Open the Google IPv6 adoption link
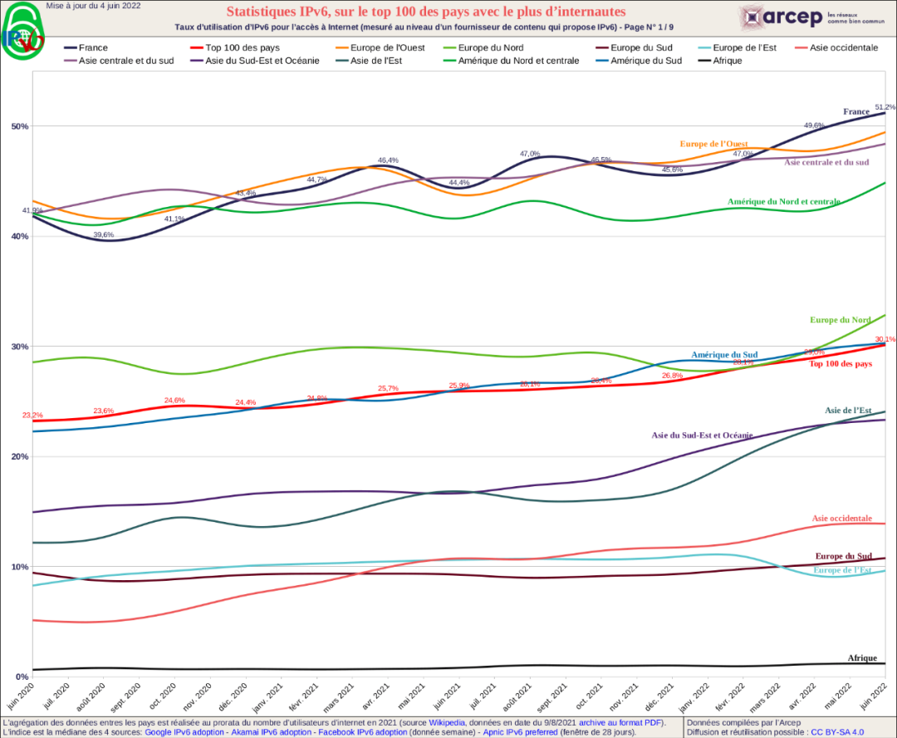 (184, 732)
